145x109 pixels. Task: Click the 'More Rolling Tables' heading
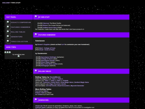pyautogui.click(x=43, y=89)
